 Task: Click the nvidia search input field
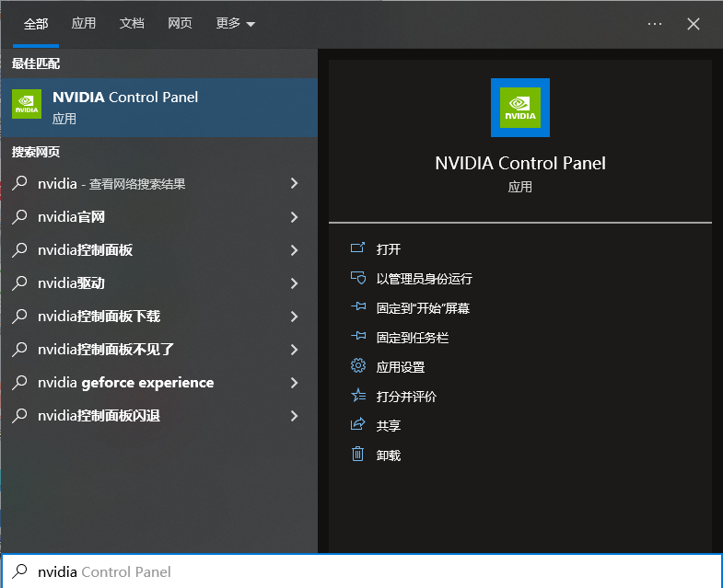(361, 571)
